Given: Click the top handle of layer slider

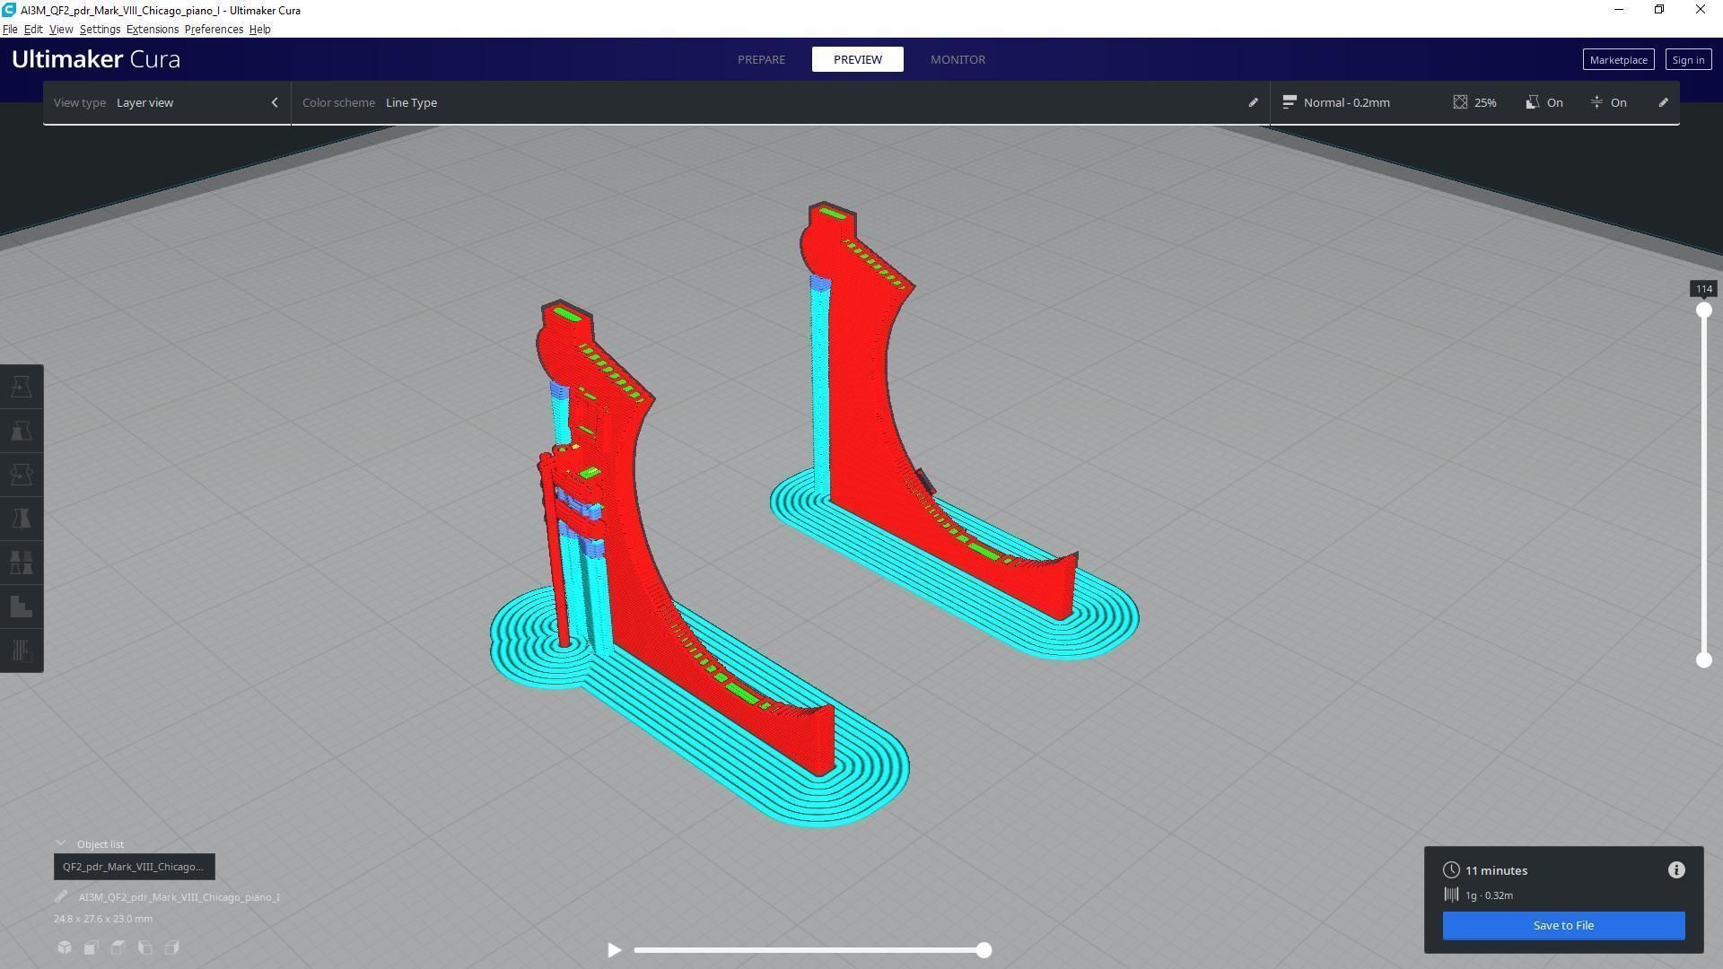Looking at the screenshot, I should pyautogui.click(x=1703, y=310).
